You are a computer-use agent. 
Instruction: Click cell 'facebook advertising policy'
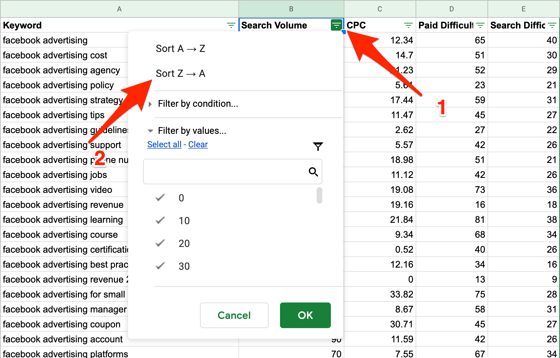click(64, 85)
